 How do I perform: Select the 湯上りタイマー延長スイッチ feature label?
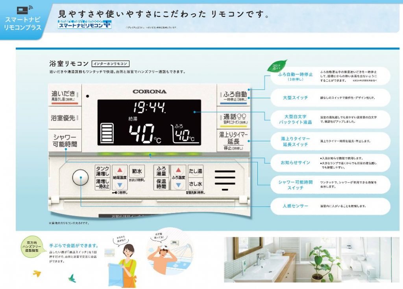coord(295,142)
